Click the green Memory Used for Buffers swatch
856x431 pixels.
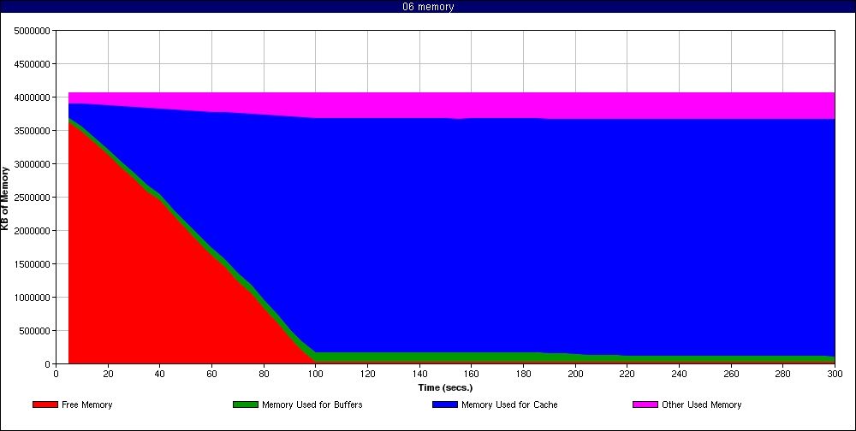[x=245, y=404]
